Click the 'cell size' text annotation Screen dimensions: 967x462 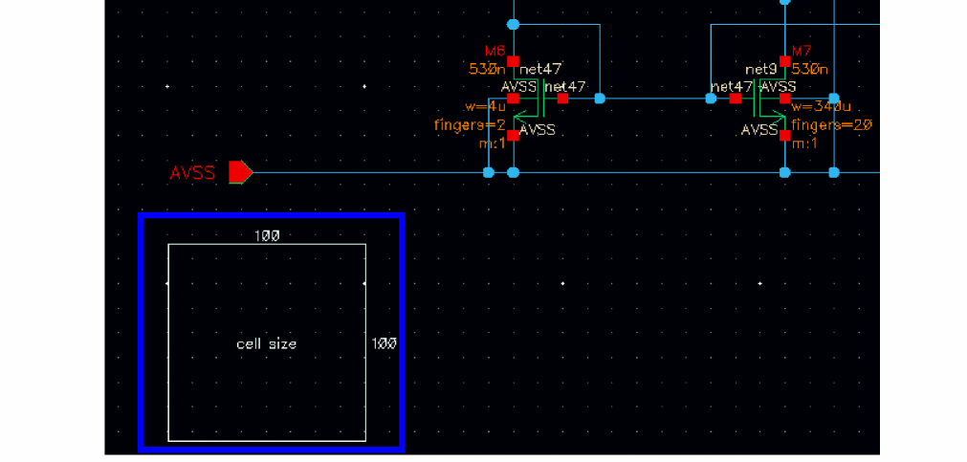267,343
